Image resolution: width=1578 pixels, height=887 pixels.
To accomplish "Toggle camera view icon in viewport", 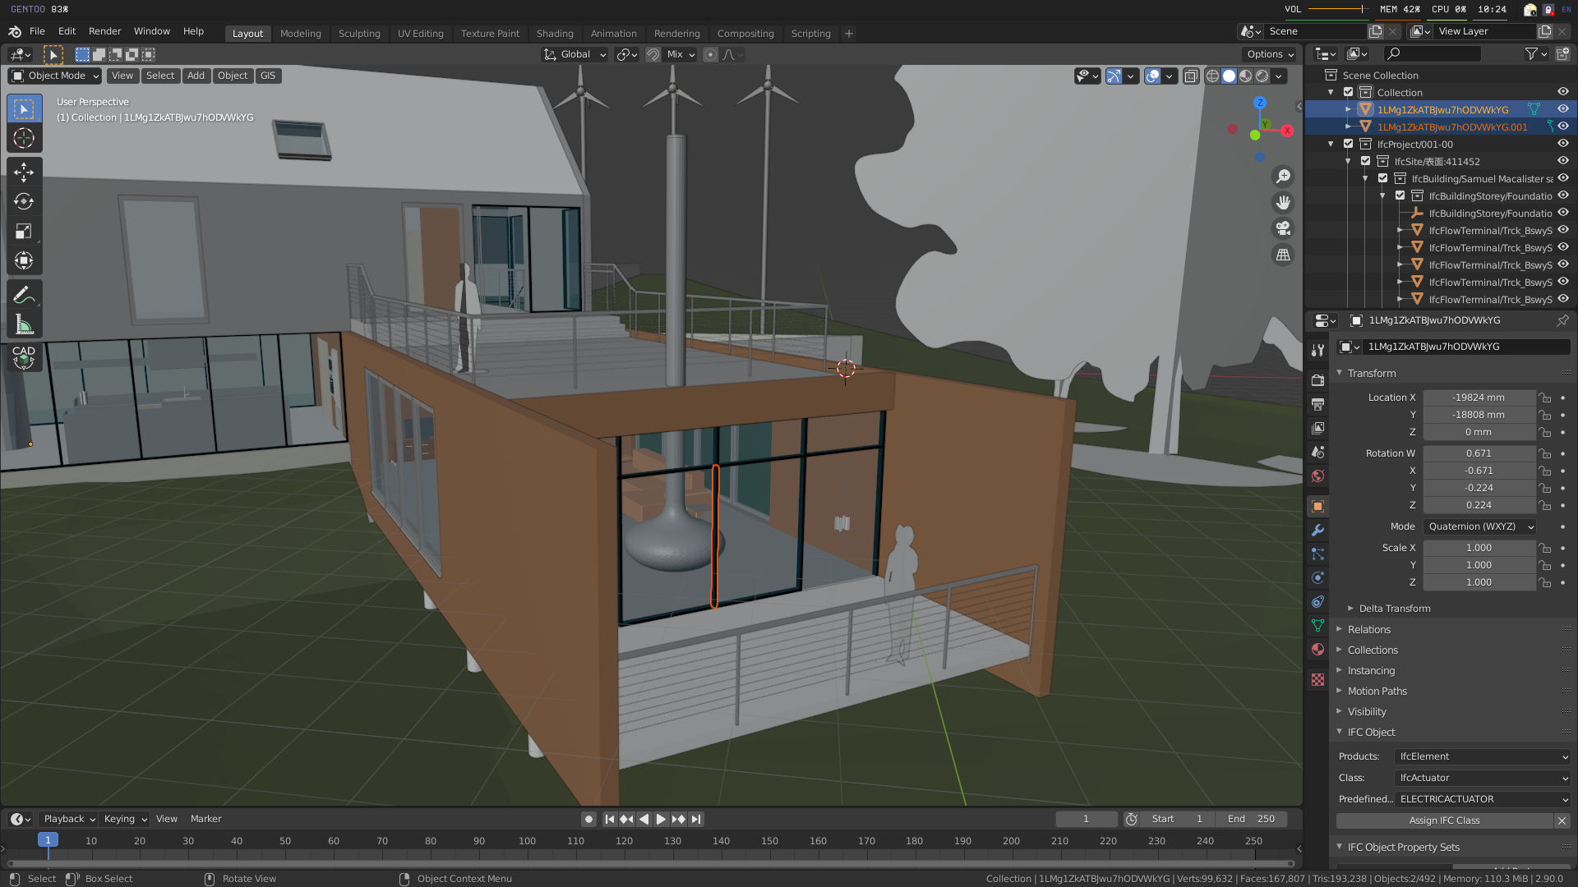I will click(x=1282, y=228).
